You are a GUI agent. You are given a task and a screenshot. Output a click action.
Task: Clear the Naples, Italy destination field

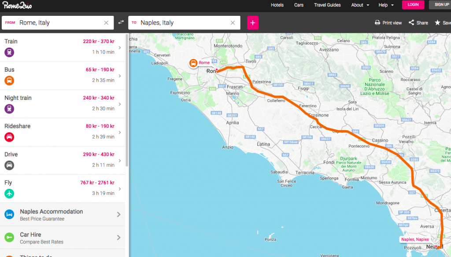click(x=233, y=23)
